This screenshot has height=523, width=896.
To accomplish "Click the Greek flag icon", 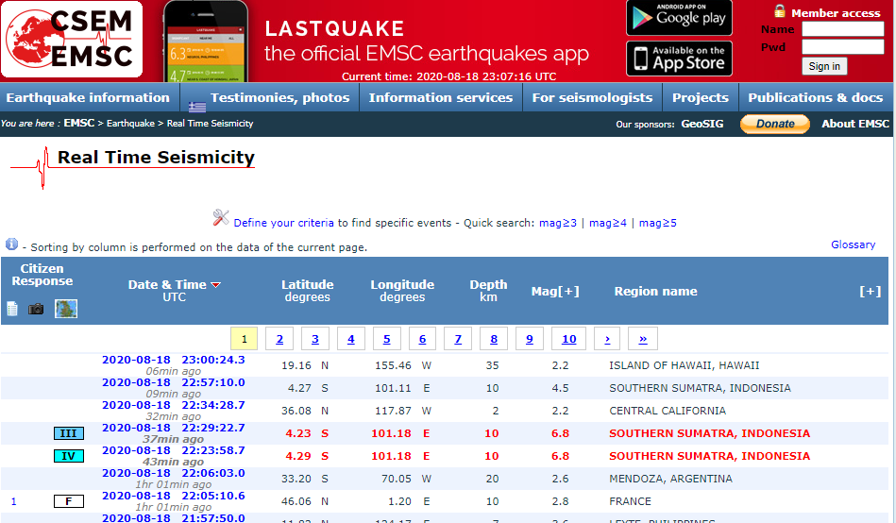I will [196, 106].
